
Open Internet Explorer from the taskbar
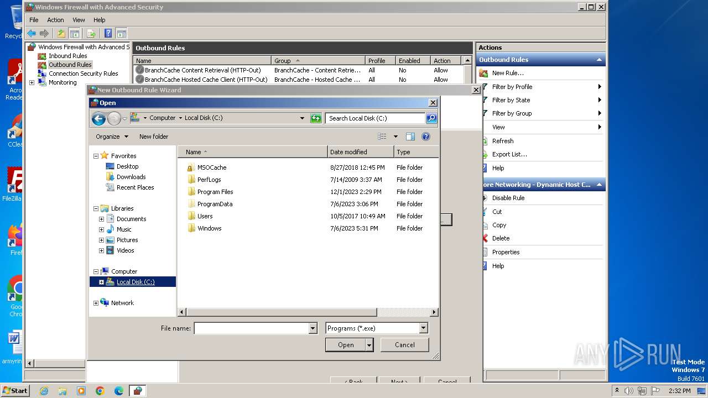[x=44, y=391]
